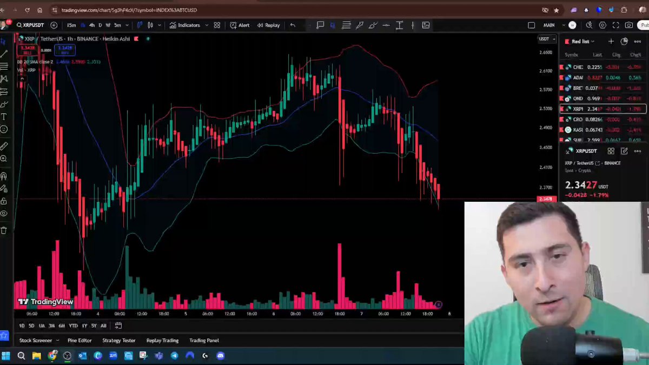Viewport: 649px width, 365px height.
Task: Open the Indicators dialog
Action: (x=185, y=25)
